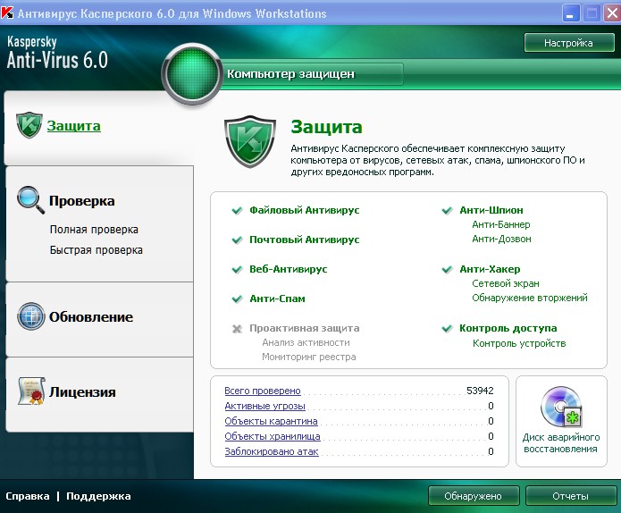This screenshot has height=513, width=621.
Task: Click the magnifying glass icon for Проверка
Action: [x=30, y=200]
